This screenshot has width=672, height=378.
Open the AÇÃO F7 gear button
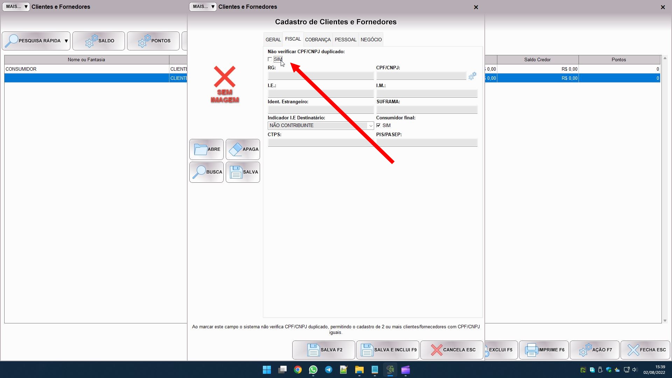tap(594, 350)
